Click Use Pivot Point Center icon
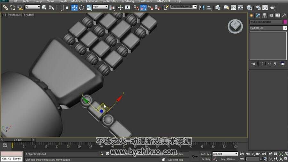The image size is (288, 162). point(112,8)
